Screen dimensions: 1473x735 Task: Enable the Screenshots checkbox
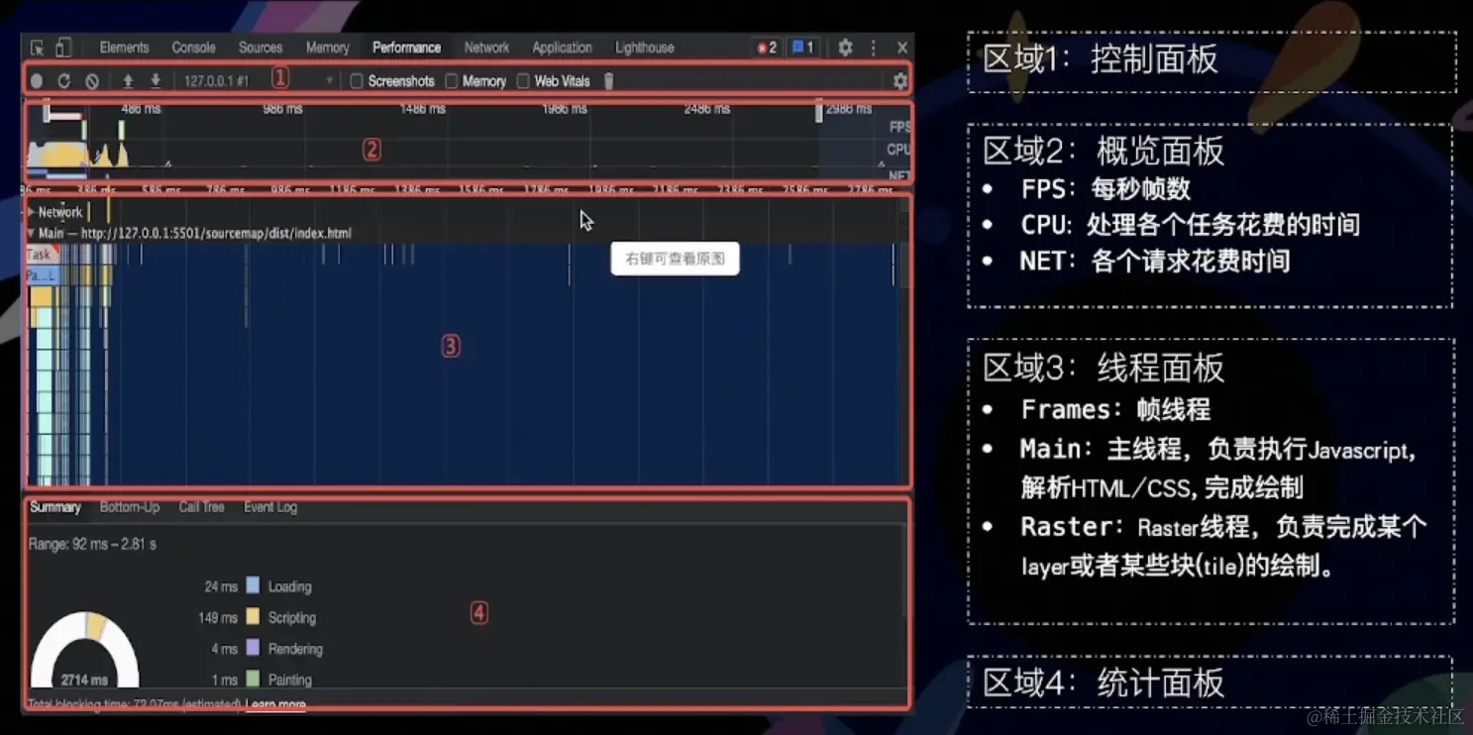pos(357,81)
